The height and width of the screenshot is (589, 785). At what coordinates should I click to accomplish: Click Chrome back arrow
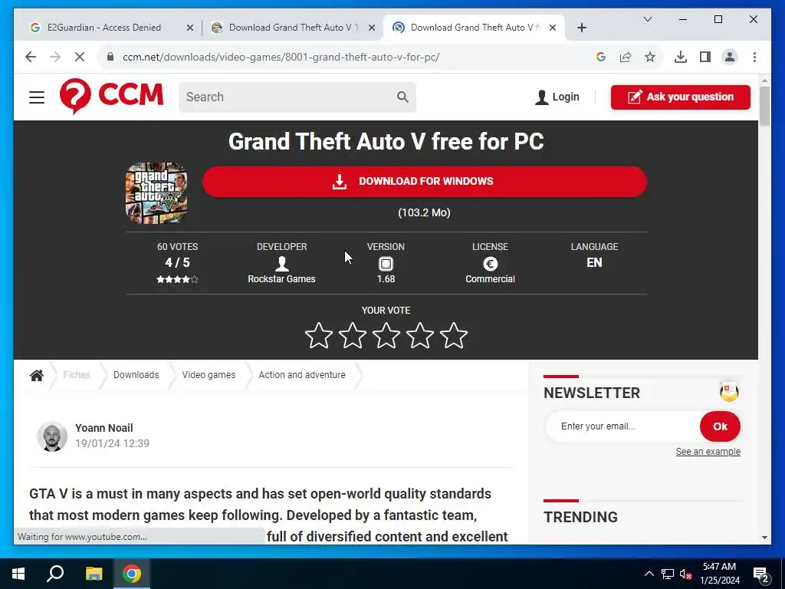tap(31, 57)
